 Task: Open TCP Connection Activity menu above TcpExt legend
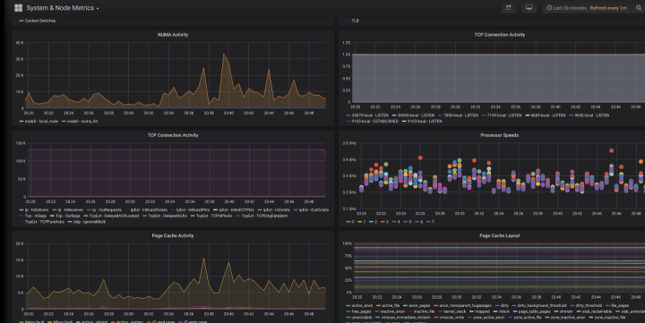(173, 135)
